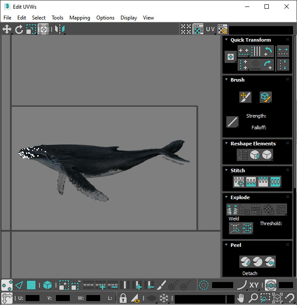Click the brush falloff type line icon
The height and width of the screenshot is (305, 297).
click(x=232, y=122)
